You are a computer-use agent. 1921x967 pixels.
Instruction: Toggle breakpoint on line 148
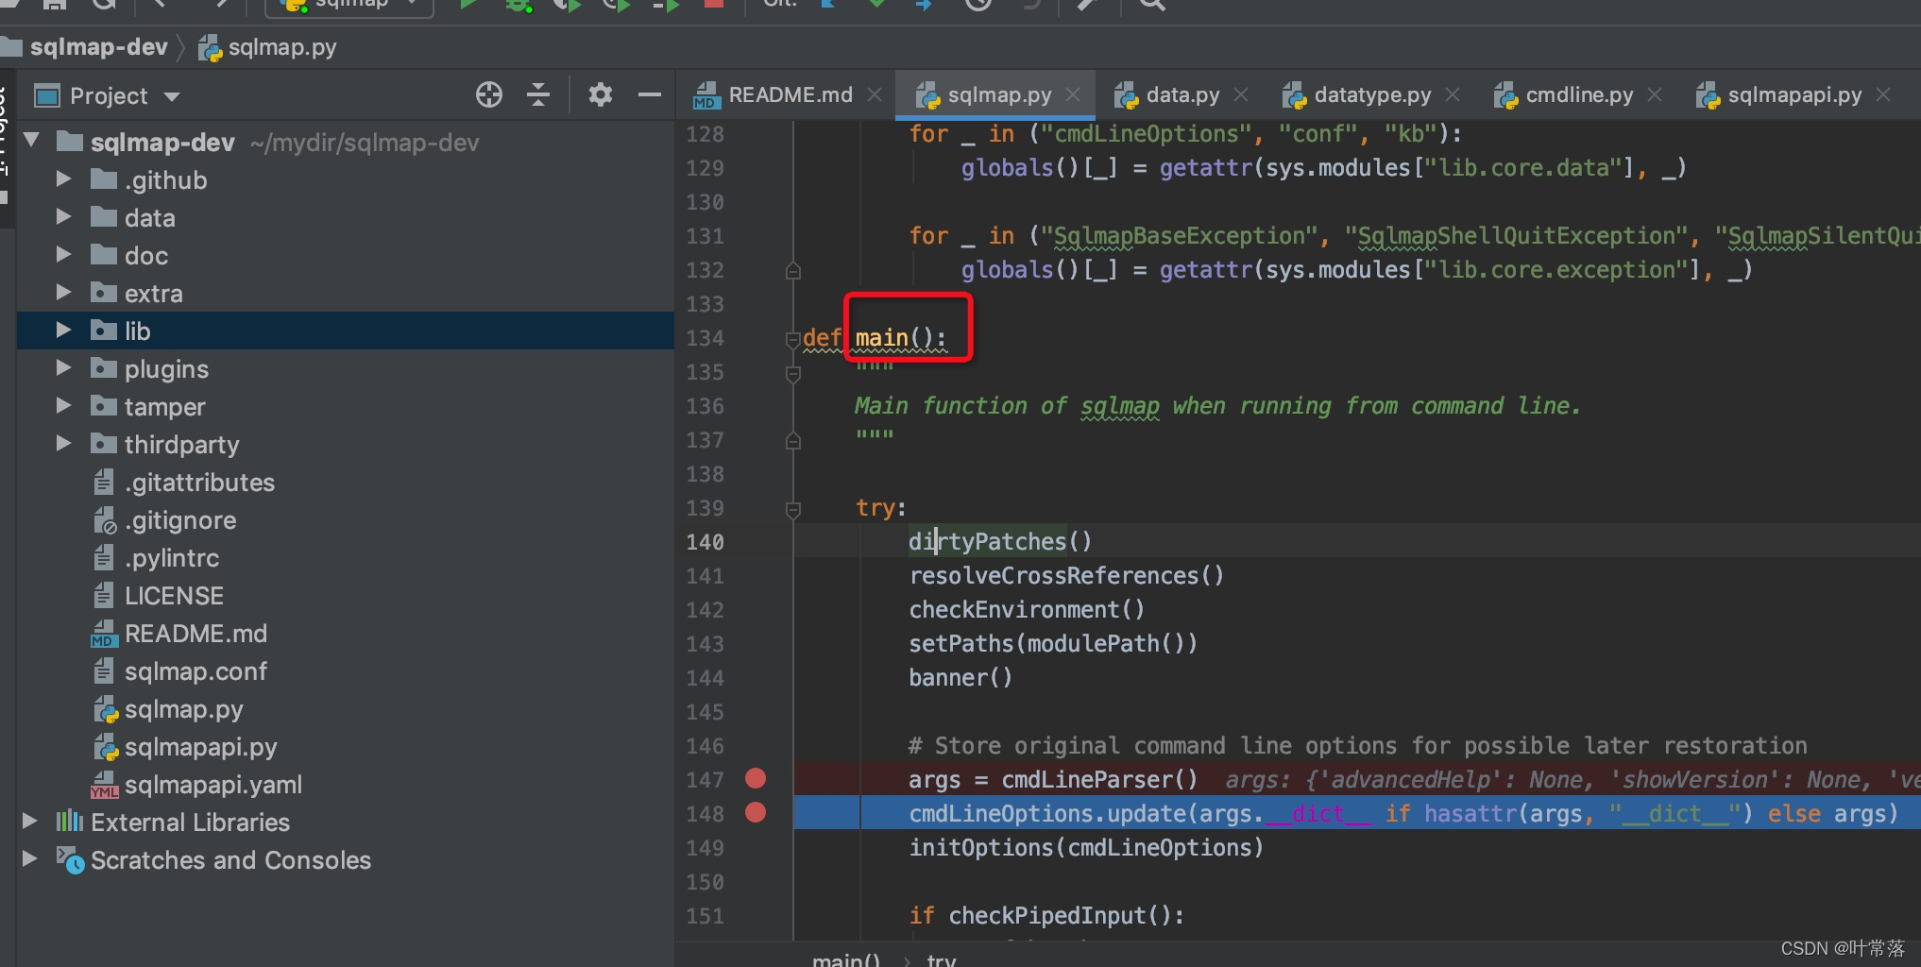(756, 812)
